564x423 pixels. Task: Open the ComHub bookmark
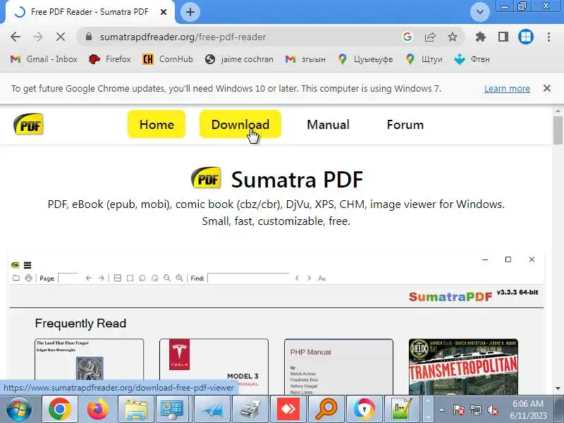tap(168, 59)
